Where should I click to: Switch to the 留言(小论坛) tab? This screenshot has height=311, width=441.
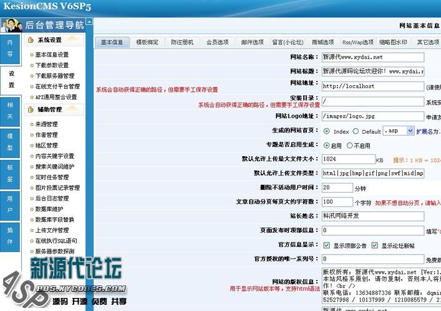[288, 42]
